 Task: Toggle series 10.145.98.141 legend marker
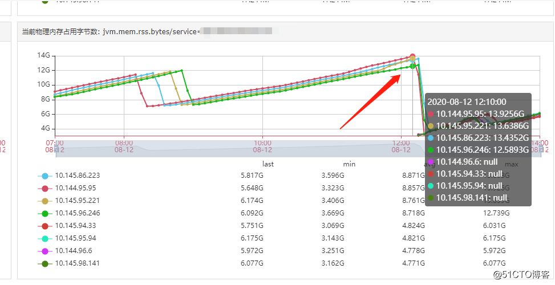click(45, 264)
